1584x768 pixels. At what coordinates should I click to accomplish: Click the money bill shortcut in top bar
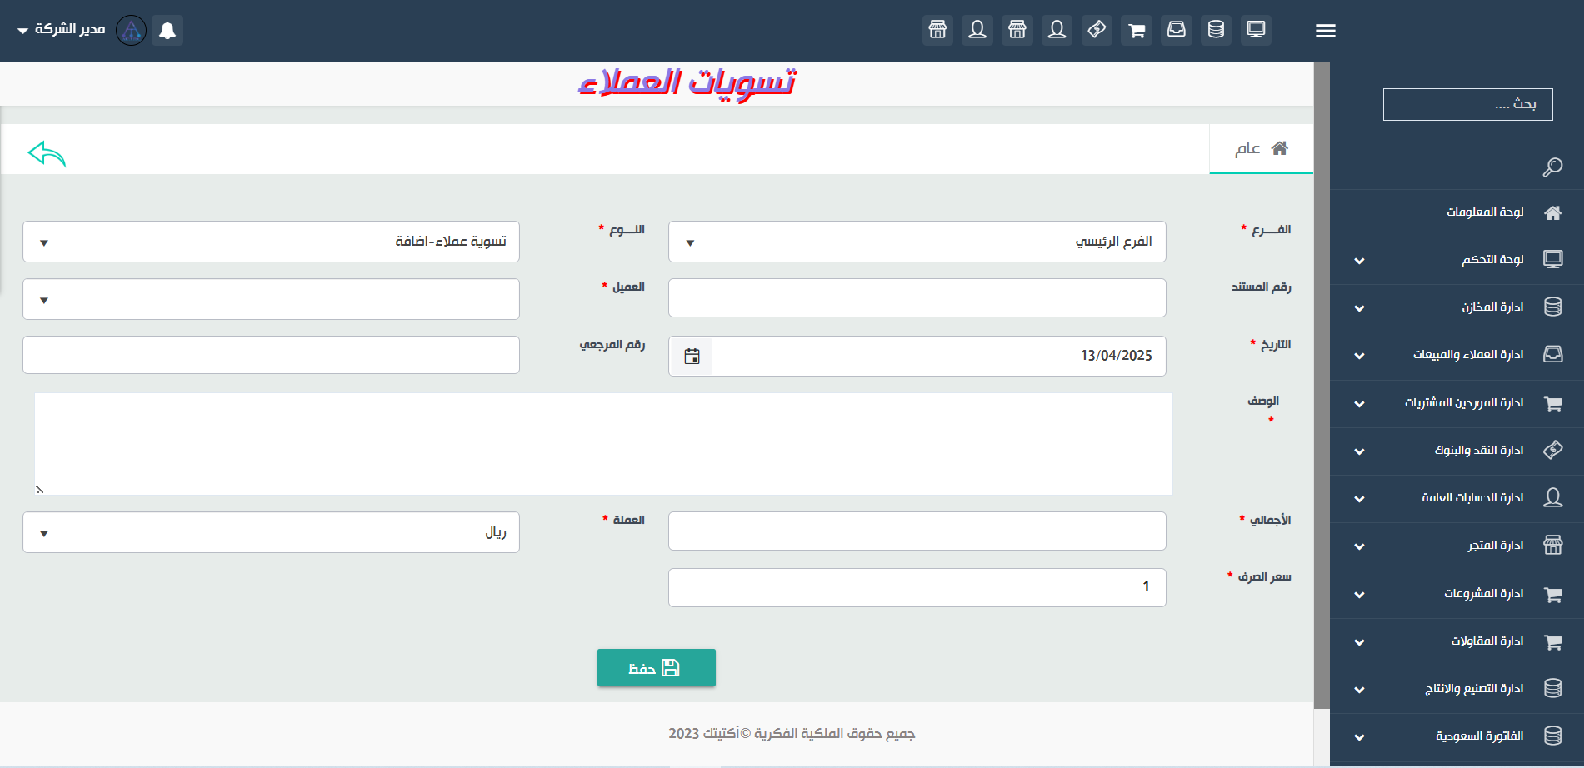click(1097, 30)
